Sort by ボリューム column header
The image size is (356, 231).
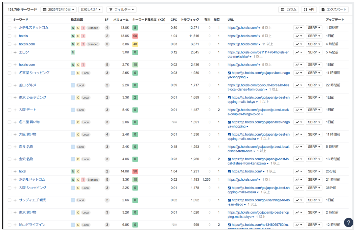pyautogui.click(x=121, y=20)
